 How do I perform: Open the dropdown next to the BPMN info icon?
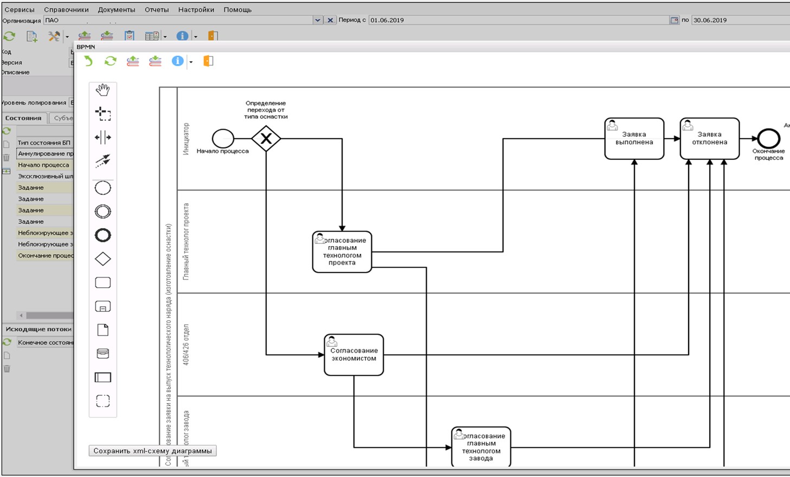coord(191,61)
